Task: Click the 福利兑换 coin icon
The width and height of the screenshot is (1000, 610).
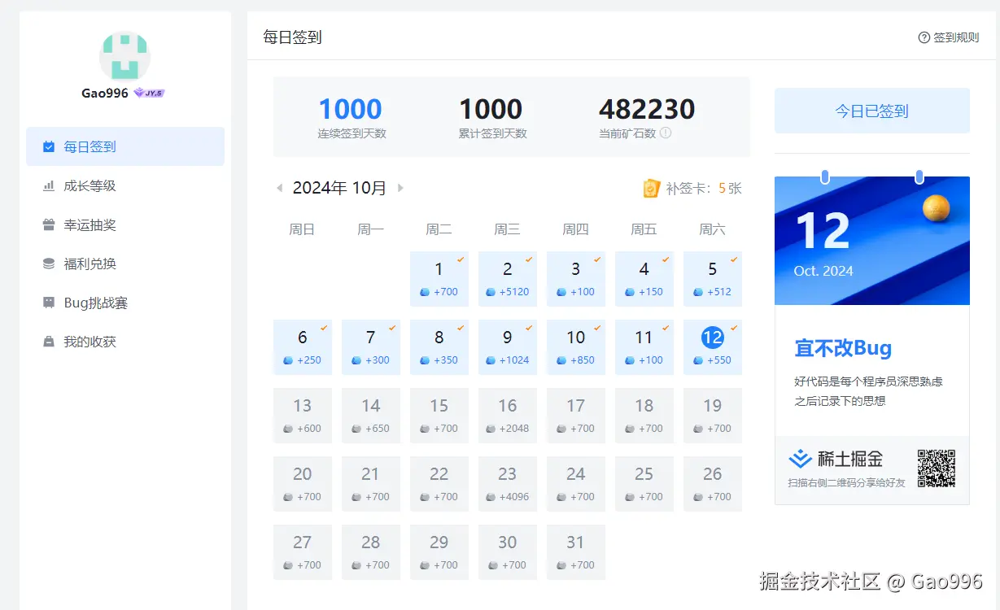Action: click(x=50, y=264)
